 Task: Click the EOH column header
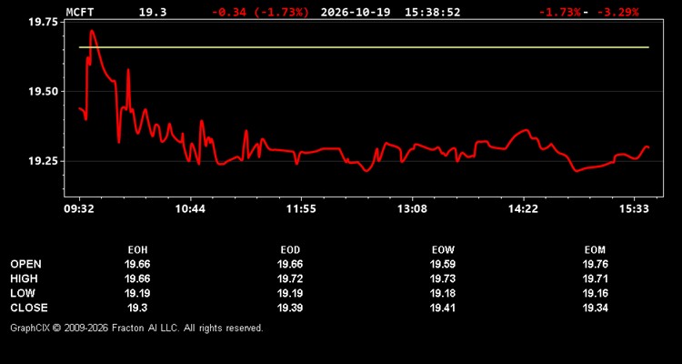(x=137, y=250)
